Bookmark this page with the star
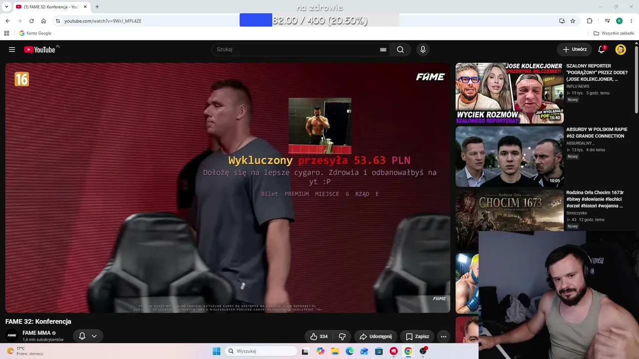Viewport: 639px width, 359px height. coord(573,21)
